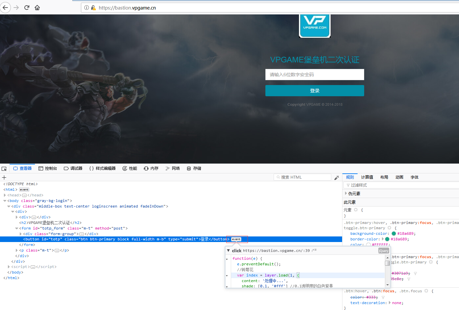This screenshot has width=459, height=310.
Task: Reload the current page
Action: (27, 8)
